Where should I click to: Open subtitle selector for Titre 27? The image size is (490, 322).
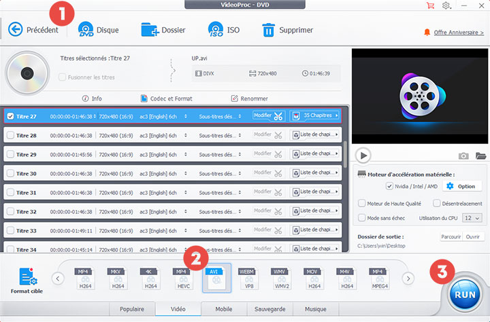(x=240, y=116)
